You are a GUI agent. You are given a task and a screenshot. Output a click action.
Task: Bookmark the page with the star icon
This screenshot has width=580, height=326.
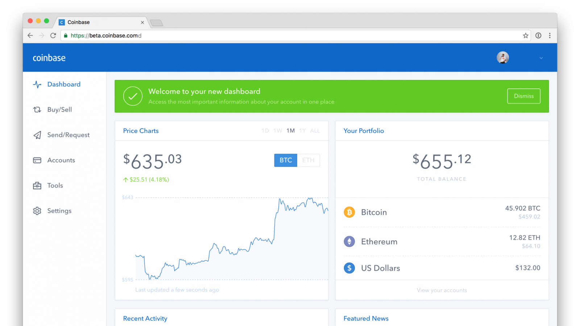pos(526,35)
